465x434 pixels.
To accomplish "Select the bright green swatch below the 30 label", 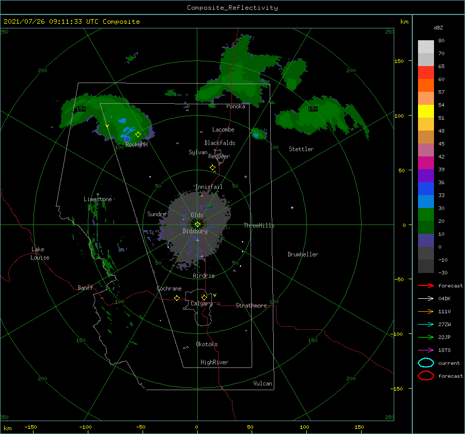I will click(x=426, y=215).
